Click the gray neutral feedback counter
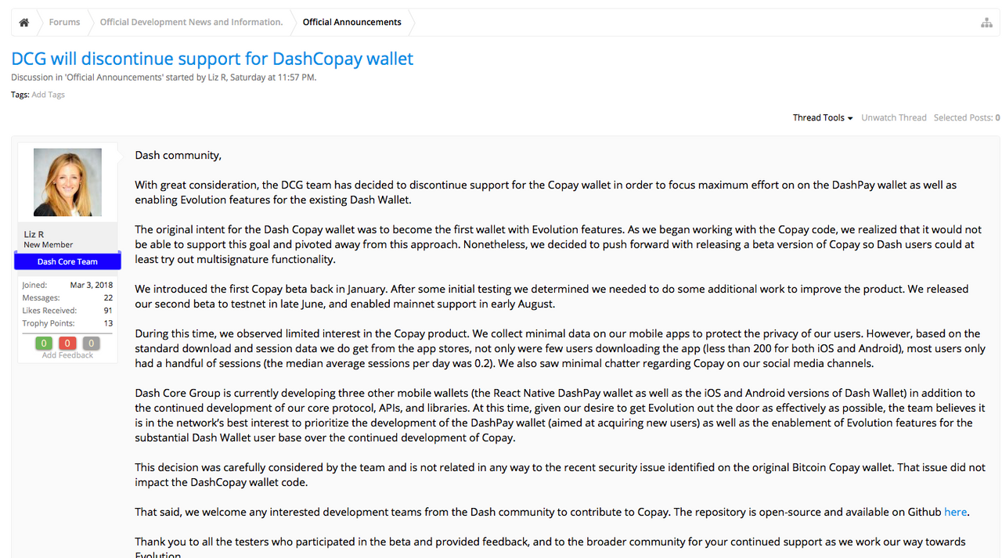 pos(91,344)
